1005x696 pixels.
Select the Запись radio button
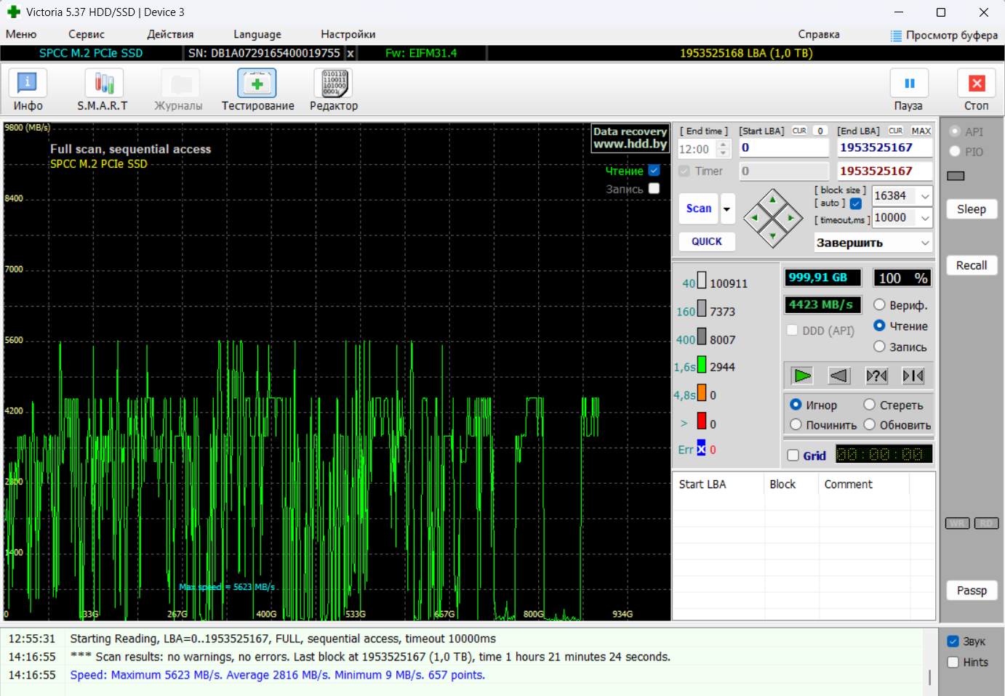pyautogui.click(x=879, y=347)
